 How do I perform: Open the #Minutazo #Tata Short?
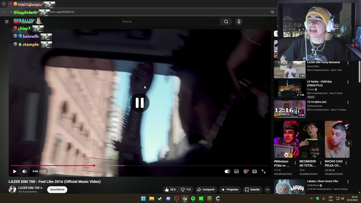(286, 139)
